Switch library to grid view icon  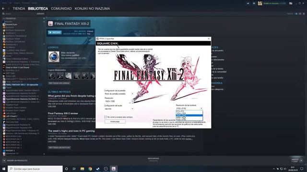(304, 14)
